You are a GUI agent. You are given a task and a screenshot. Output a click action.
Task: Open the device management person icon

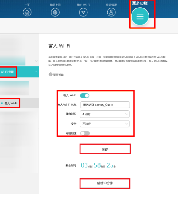(x=111, y=12)
